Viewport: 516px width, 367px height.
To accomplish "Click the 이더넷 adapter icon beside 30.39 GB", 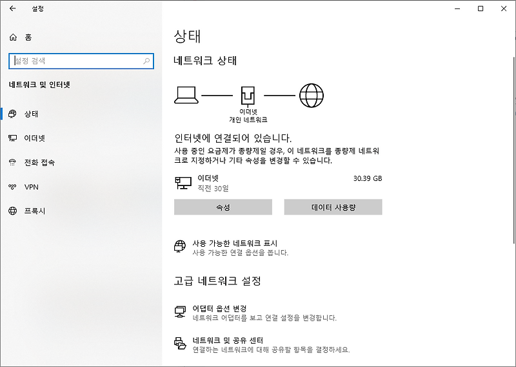I will coord(183,183).
